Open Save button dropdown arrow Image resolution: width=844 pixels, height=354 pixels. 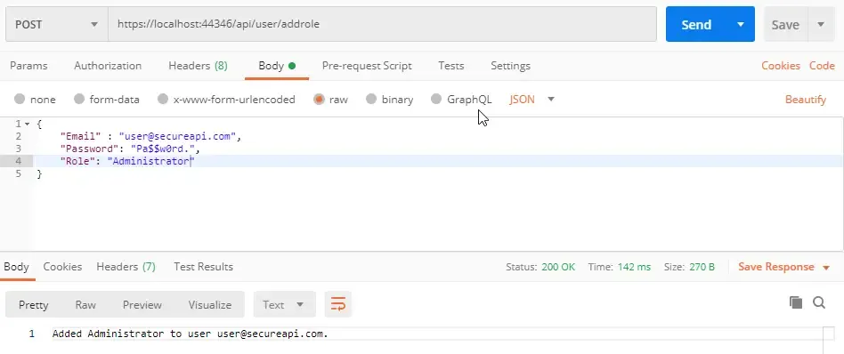(821, 24)
